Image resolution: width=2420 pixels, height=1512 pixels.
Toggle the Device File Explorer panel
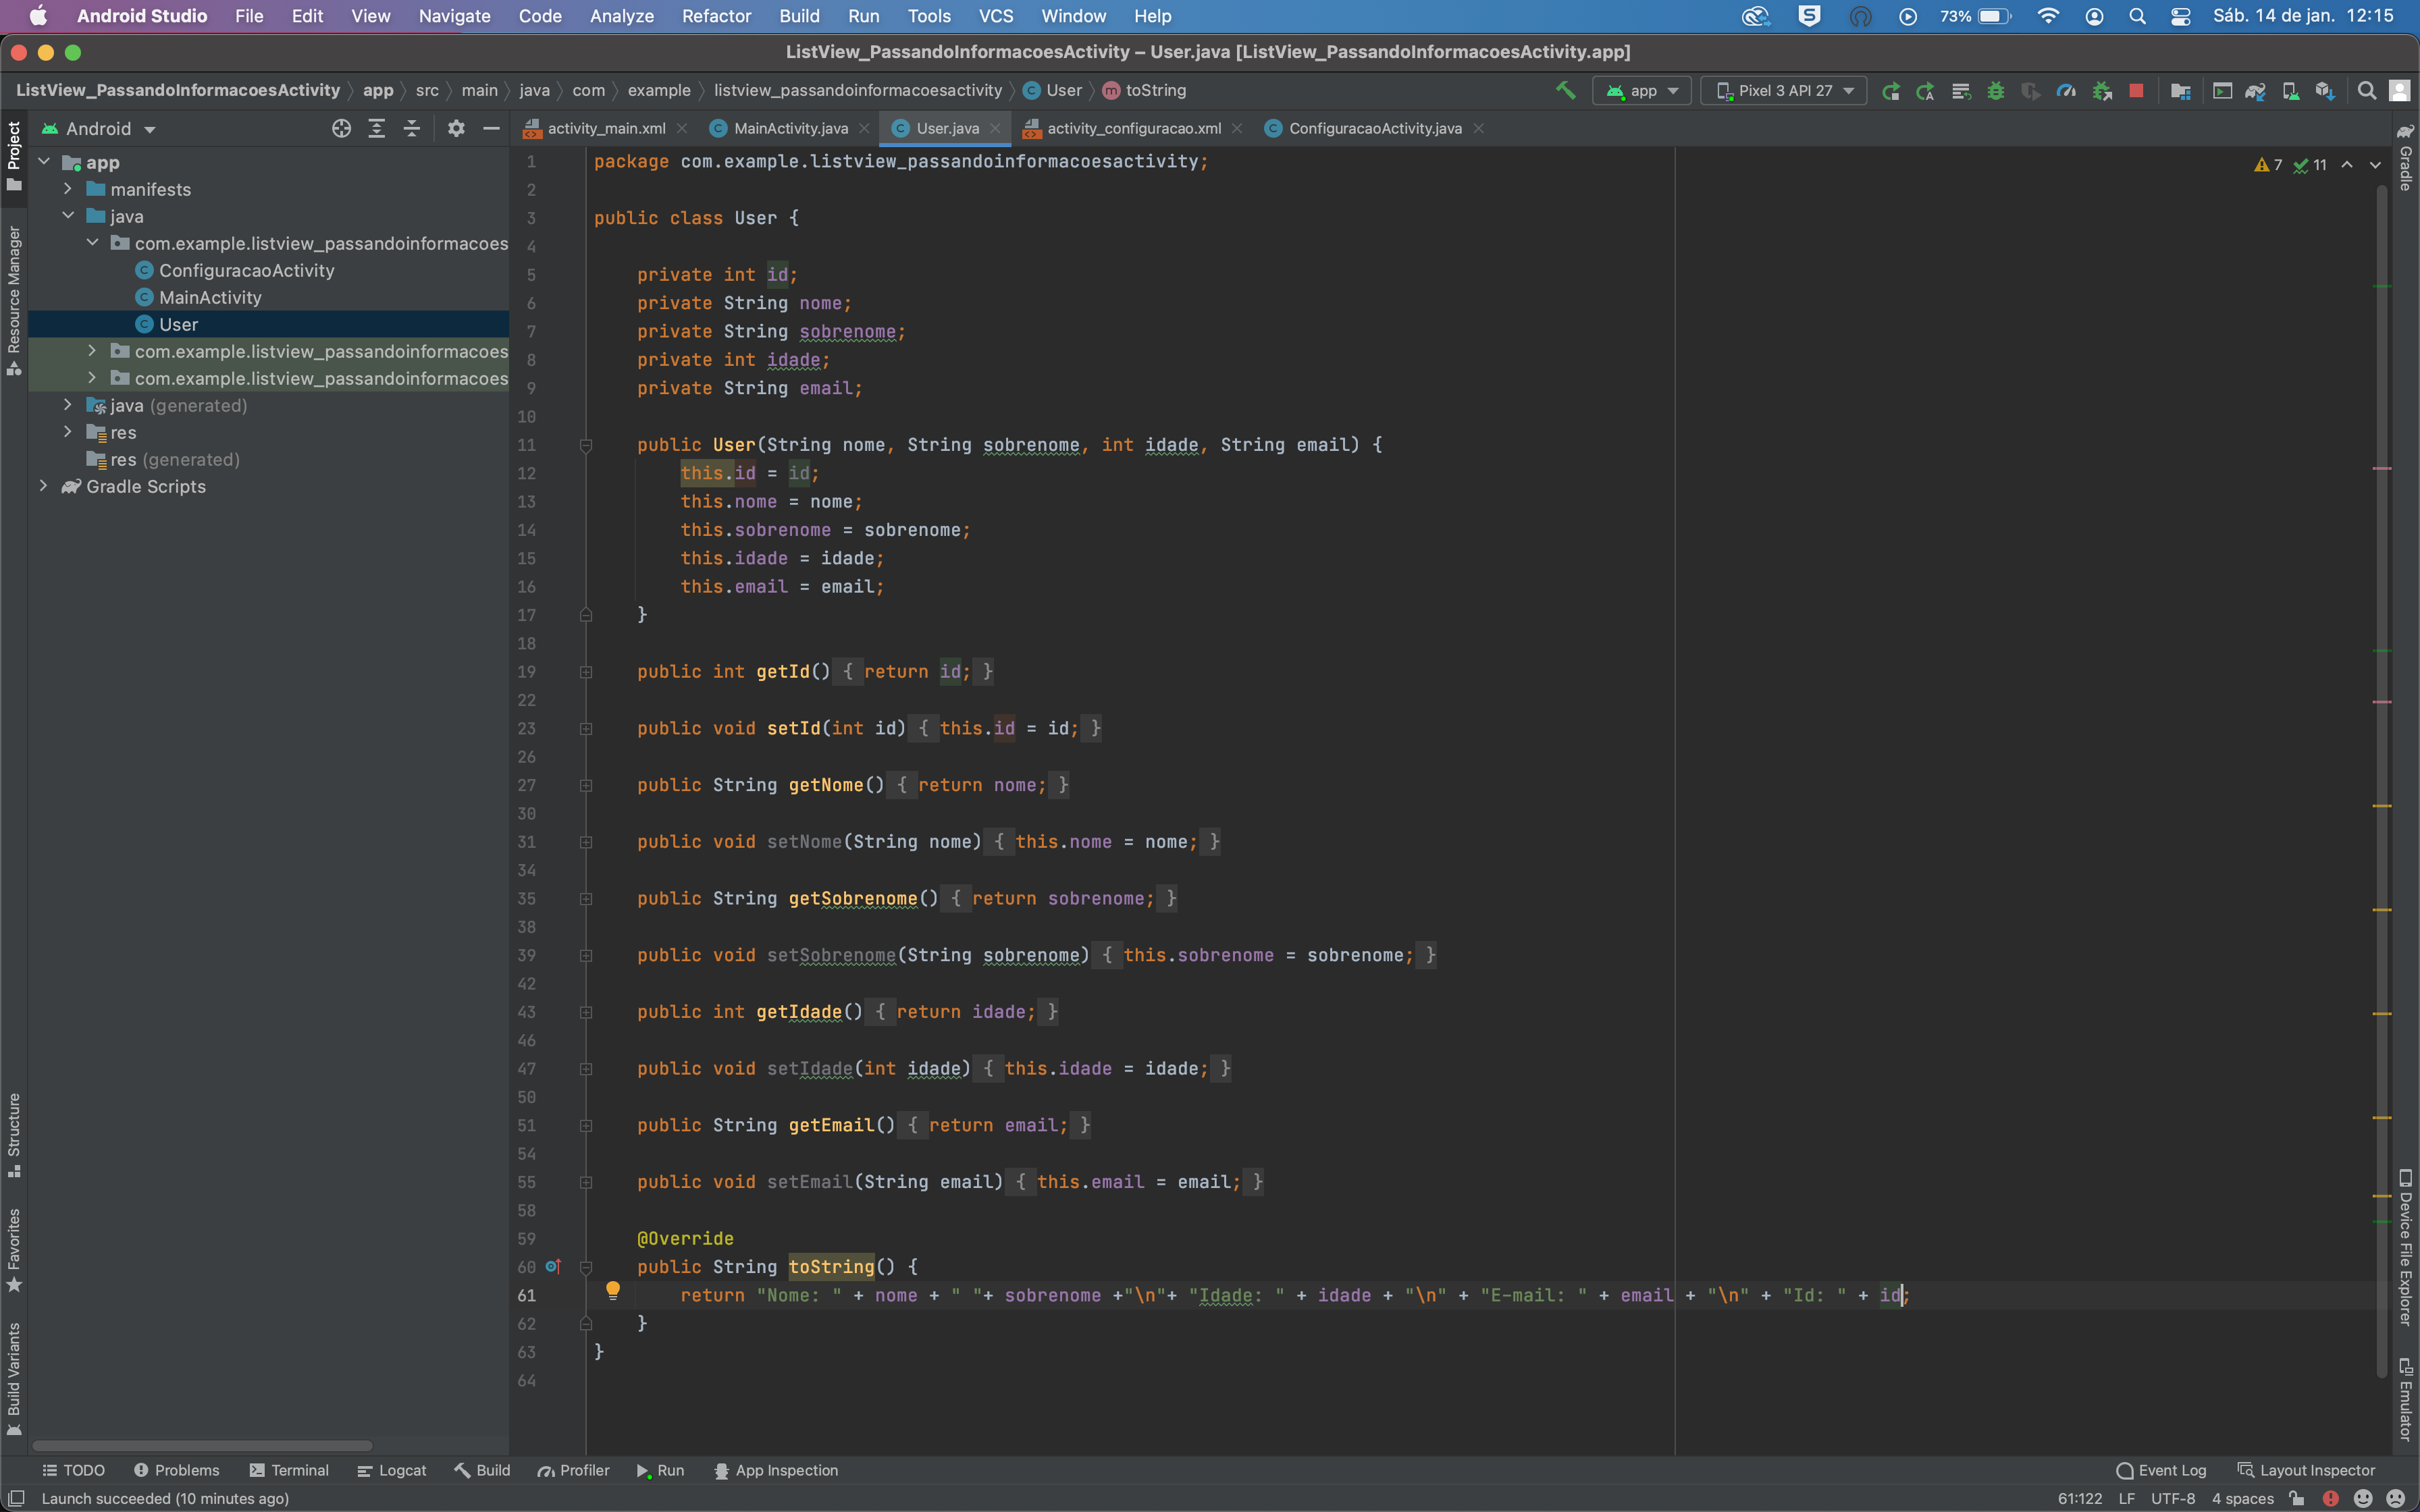[2406, 1247]
